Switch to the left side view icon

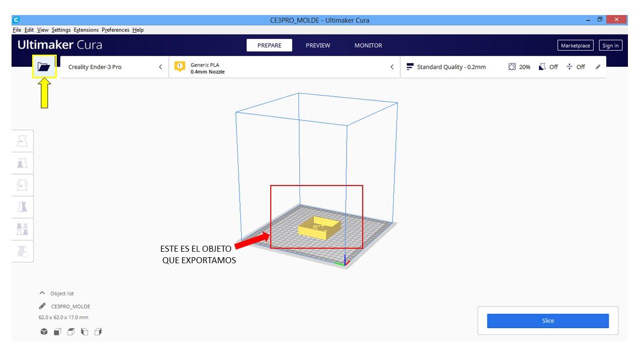point(84,331)
